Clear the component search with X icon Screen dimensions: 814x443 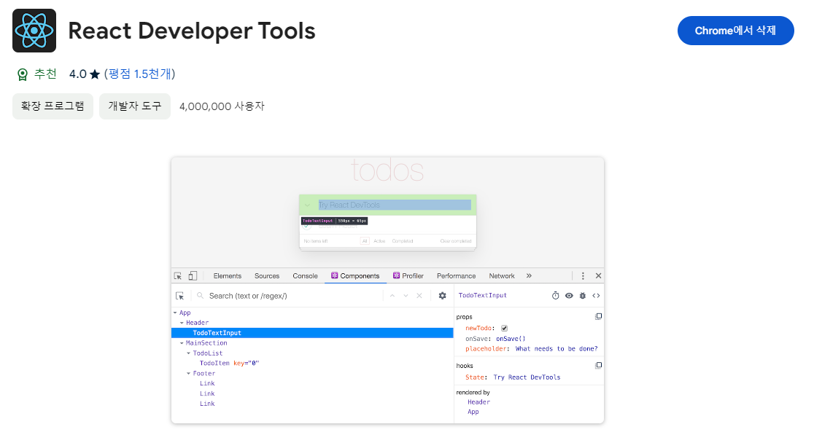pyautogui.click(x=419, y=296)
